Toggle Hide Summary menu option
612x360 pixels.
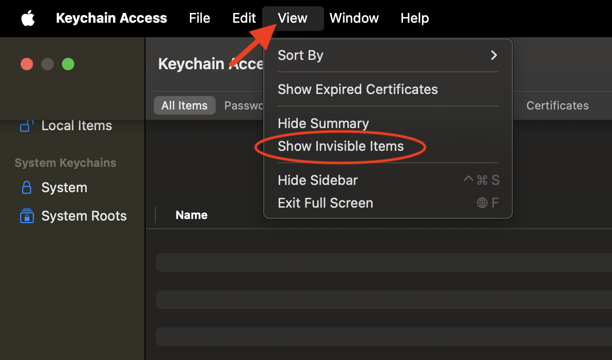pyautogui.click(x=323, y=123)
